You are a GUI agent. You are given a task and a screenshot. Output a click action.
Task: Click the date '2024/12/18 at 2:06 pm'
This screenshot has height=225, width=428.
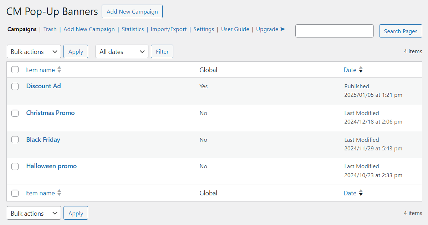tap(373, 122)
